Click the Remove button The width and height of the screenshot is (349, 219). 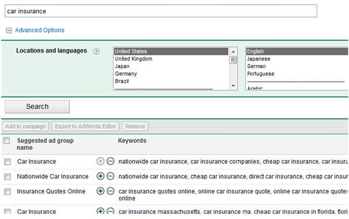point(135,126)
